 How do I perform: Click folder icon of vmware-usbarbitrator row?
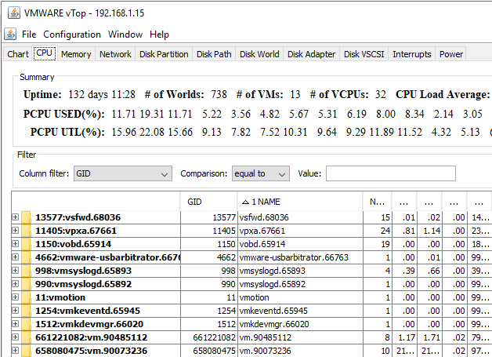27,257
